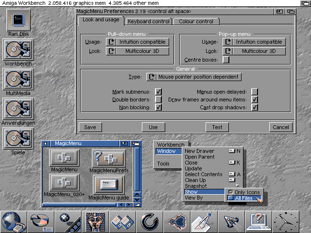Select All Files in Show submenu
311x233 pixels.
(x=244, y=198)
